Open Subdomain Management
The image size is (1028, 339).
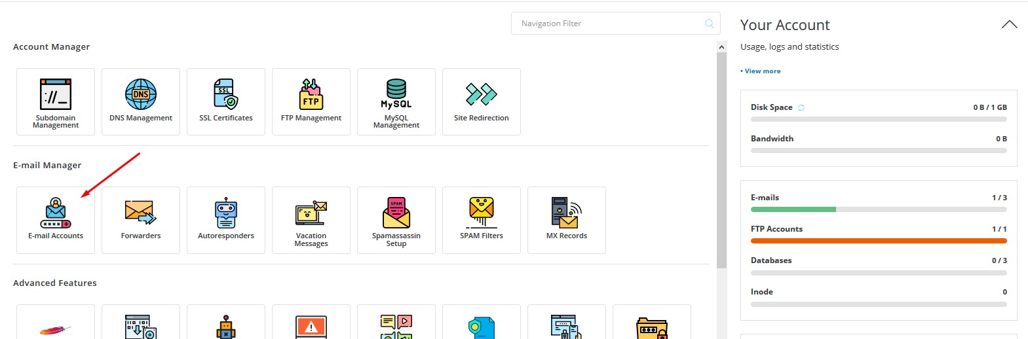56,101
